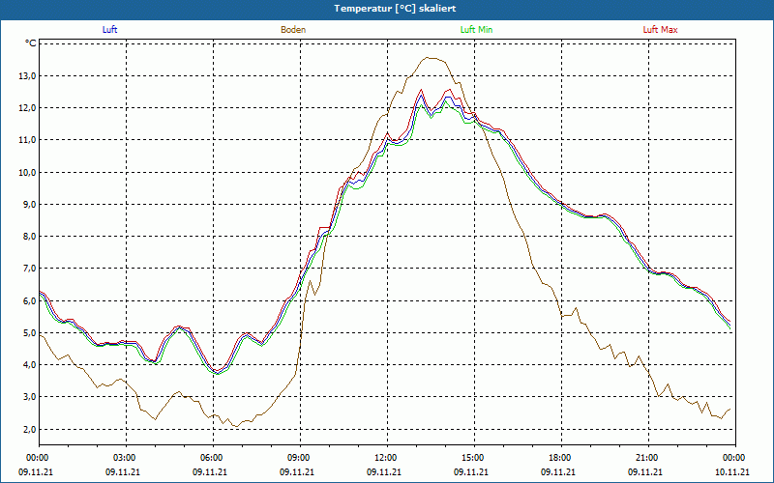Click the 3,0 y-axis value
This screenshot has height=483, width=774.
point(30,397)
